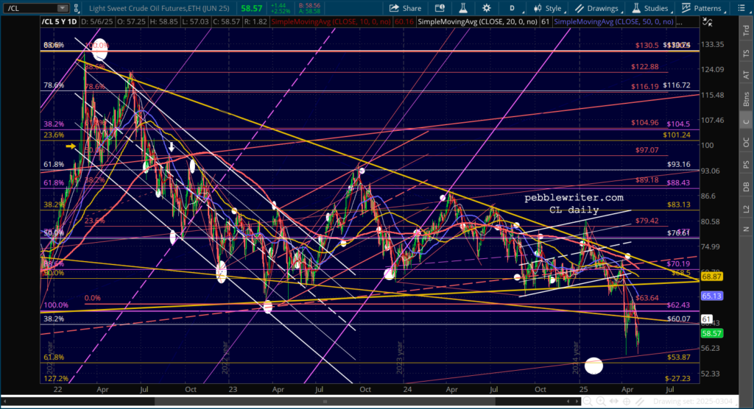Open the Btns sidebar tab

[x=746, y=99]
